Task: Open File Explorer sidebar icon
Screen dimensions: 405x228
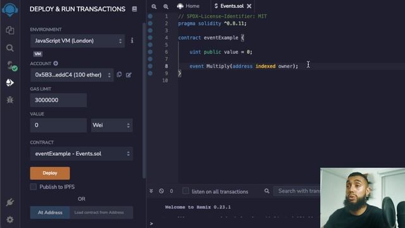Action: (x=10, y=30)
